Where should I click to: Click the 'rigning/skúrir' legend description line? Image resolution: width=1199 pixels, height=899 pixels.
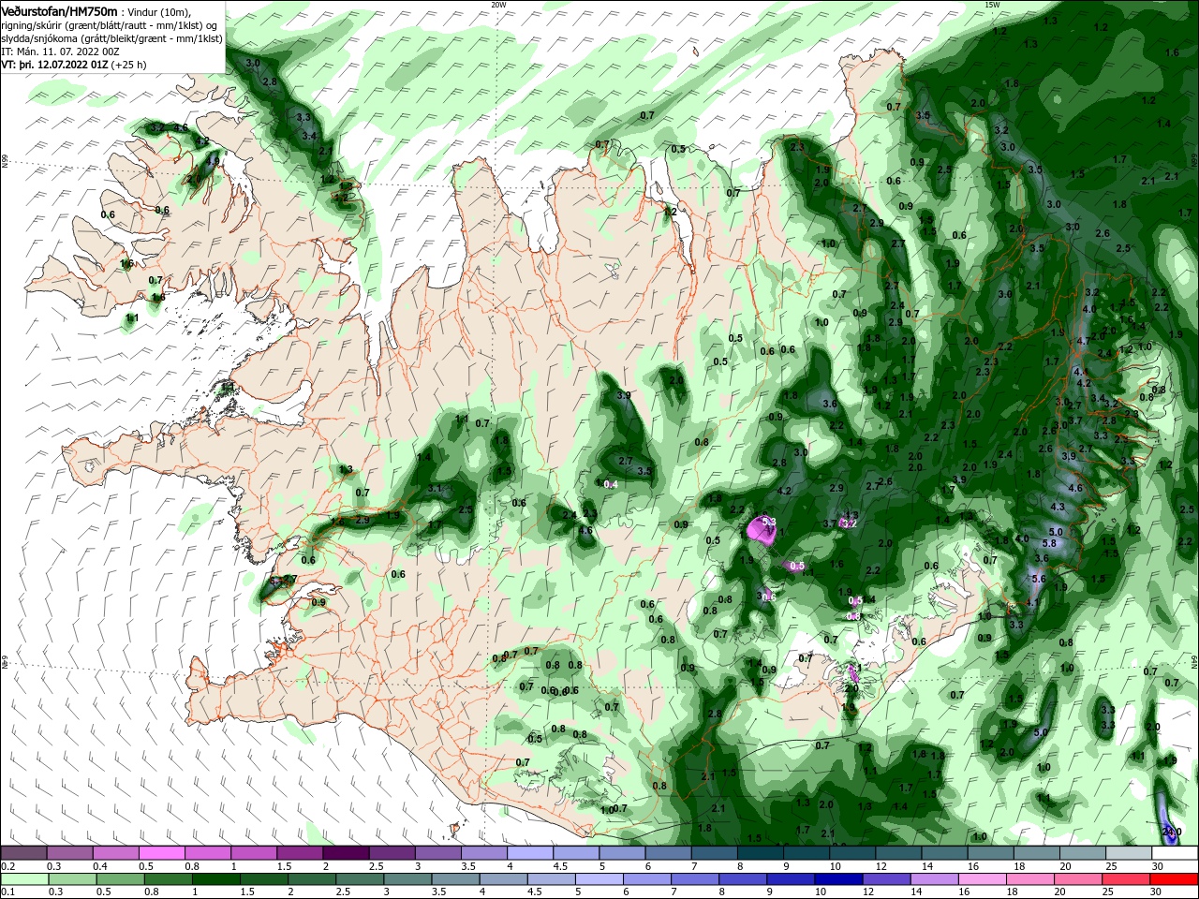point(111,25)
